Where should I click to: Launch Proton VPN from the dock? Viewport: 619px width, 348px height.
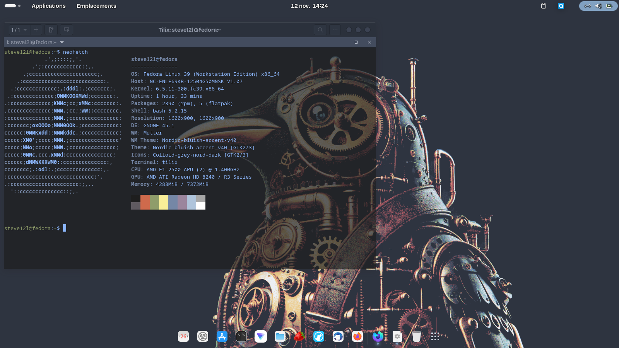click(x=261, y=336)
